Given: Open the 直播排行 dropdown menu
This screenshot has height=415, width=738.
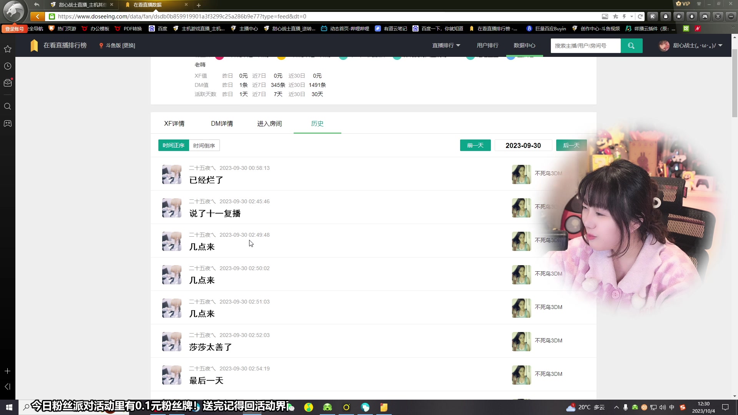Looking at the screenshot, I should (445, 45).
